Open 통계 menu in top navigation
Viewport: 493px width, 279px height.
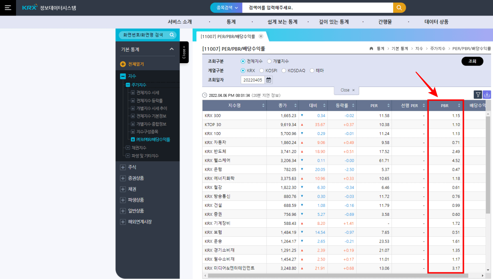(231, 22)
